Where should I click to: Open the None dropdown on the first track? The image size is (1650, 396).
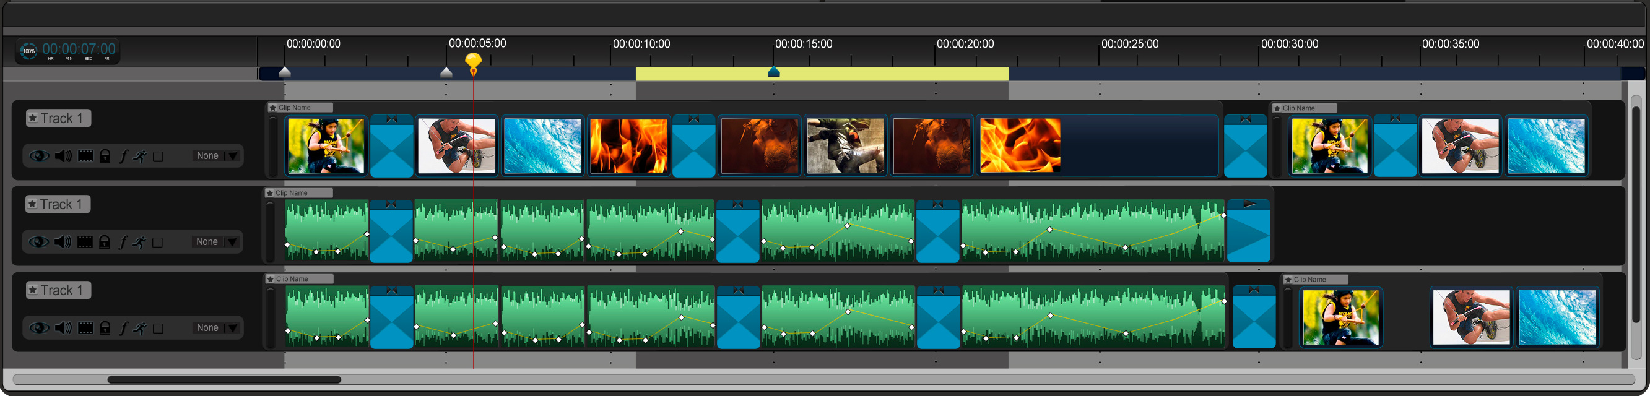[216, 156]
